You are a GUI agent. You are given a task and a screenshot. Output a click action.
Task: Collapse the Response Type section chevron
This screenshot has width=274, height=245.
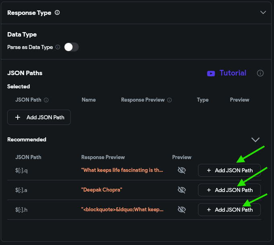click(x=263, y=12)
